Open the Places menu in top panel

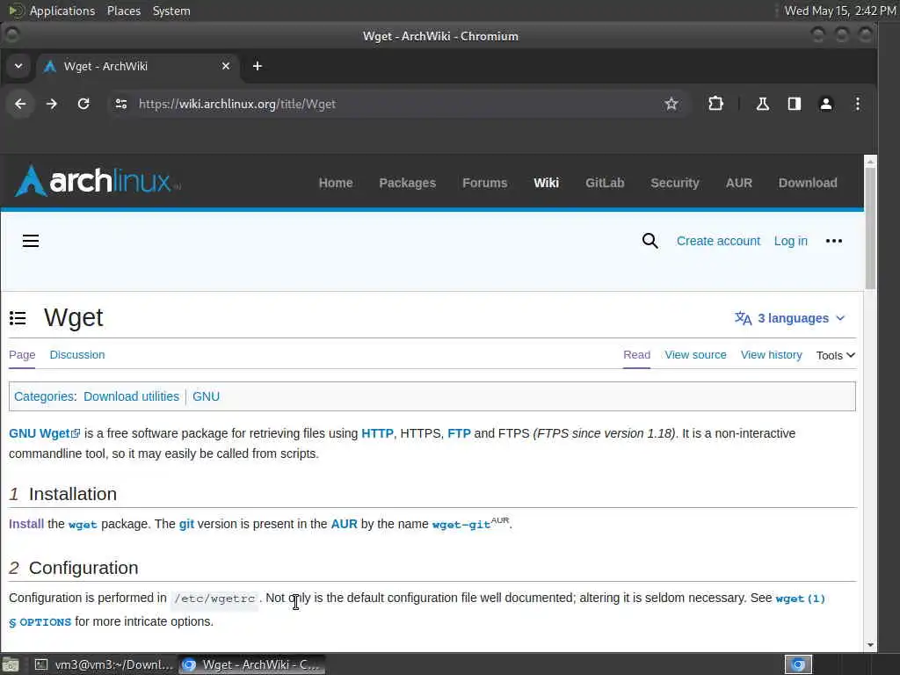coord(123,11)
